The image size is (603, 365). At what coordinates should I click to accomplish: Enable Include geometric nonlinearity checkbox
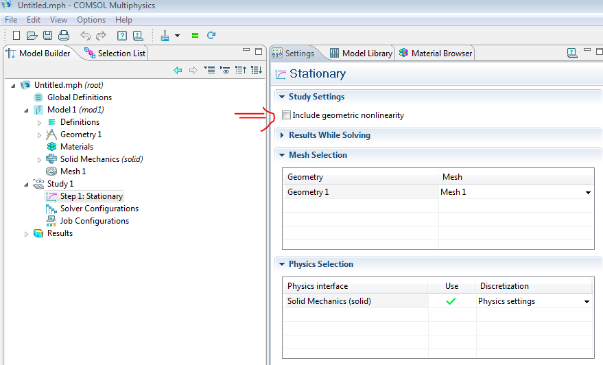point(287,115)
